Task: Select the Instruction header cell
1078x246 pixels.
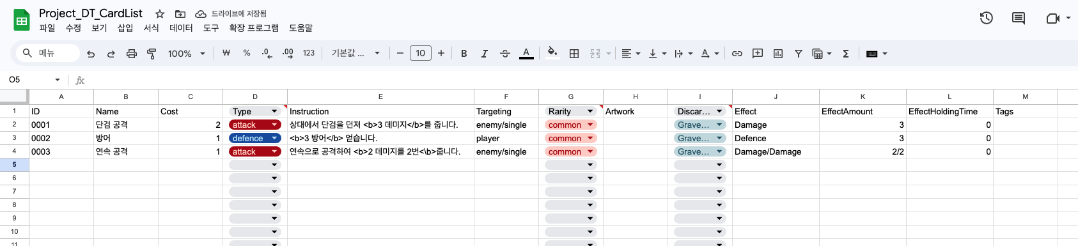Action: click(380, 111)
